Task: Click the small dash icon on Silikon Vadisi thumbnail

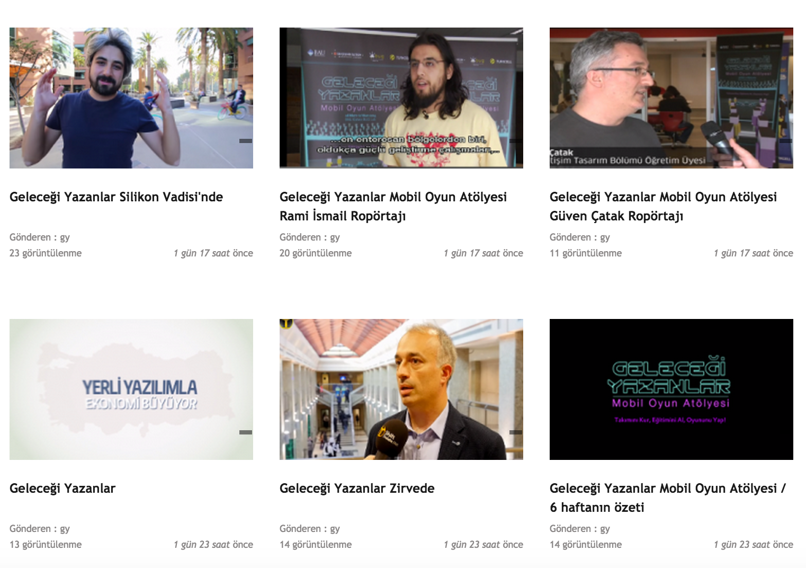Action: (246, 141)
